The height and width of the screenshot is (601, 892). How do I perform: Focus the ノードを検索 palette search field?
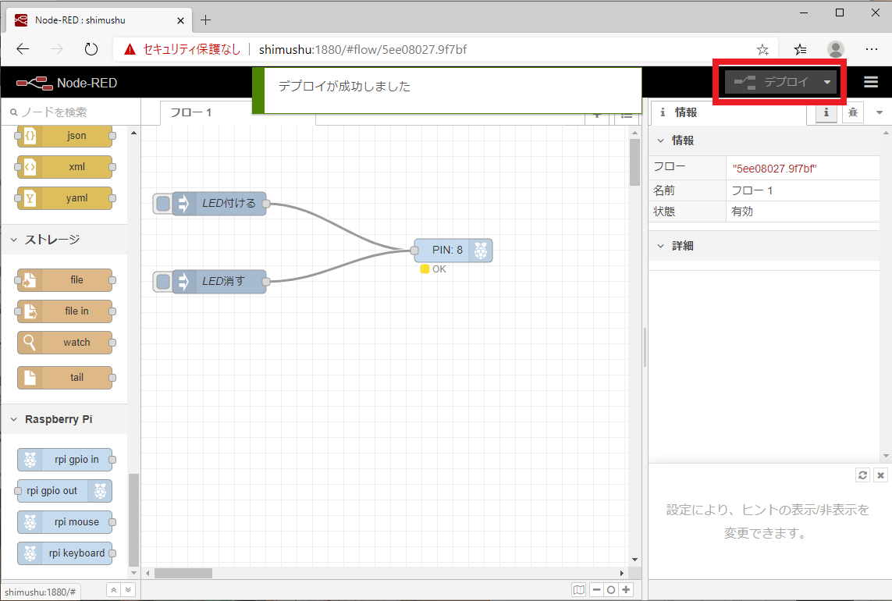tap(71, 112)
